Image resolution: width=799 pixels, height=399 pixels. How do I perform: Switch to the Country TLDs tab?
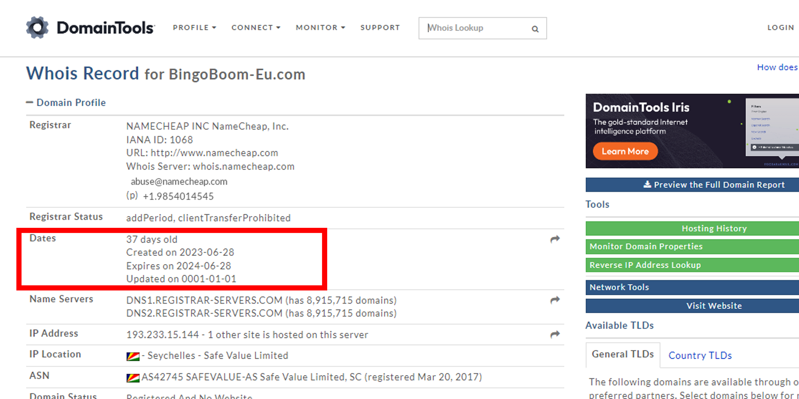coord(700,355)
